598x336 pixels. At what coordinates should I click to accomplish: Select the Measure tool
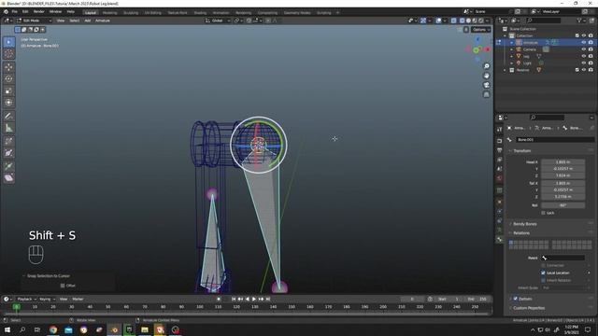click(x=8, y=128)
